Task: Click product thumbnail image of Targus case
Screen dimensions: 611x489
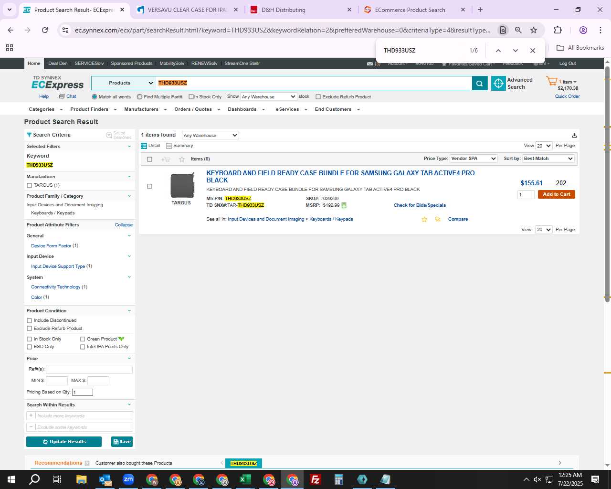Action: click(182, 185)
